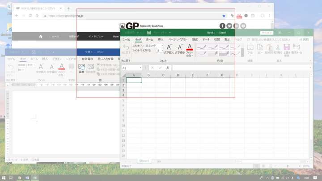Image resolution: width=322 pixels, height=181 pixels.
Task: Click the zoom slider in Excel's status bar
Action: coord(288,166)
